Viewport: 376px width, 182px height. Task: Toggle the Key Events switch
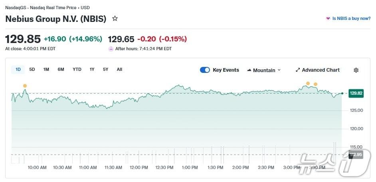pyautogui.click(x=205, y=70)
